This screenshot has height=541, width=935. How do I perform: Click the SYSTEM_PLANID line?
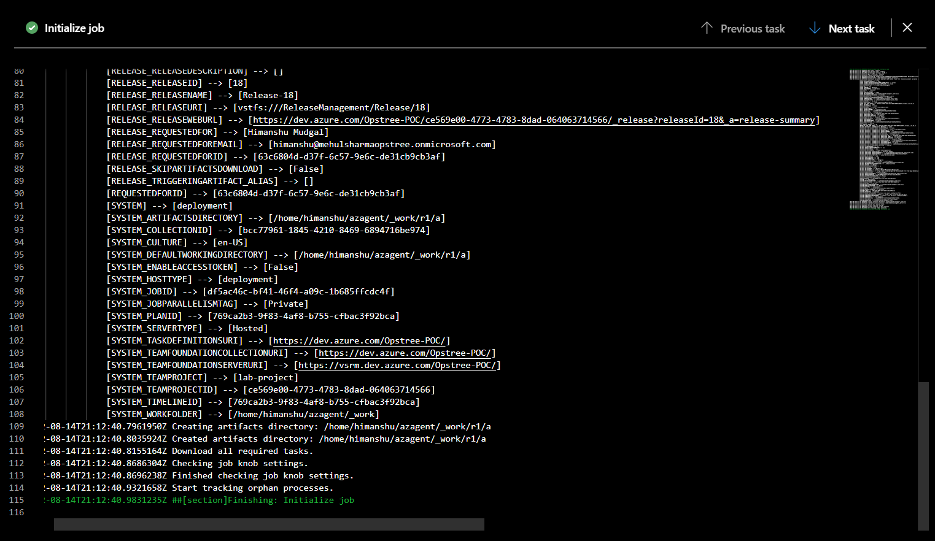[253, 316]
